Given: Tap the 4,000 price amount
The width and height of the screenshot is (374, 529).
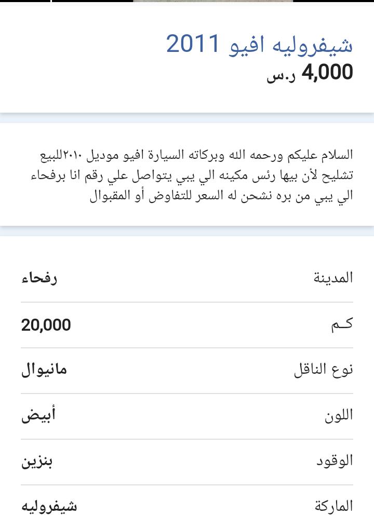Looking at the screenshot, I should [x=327, y=72].
